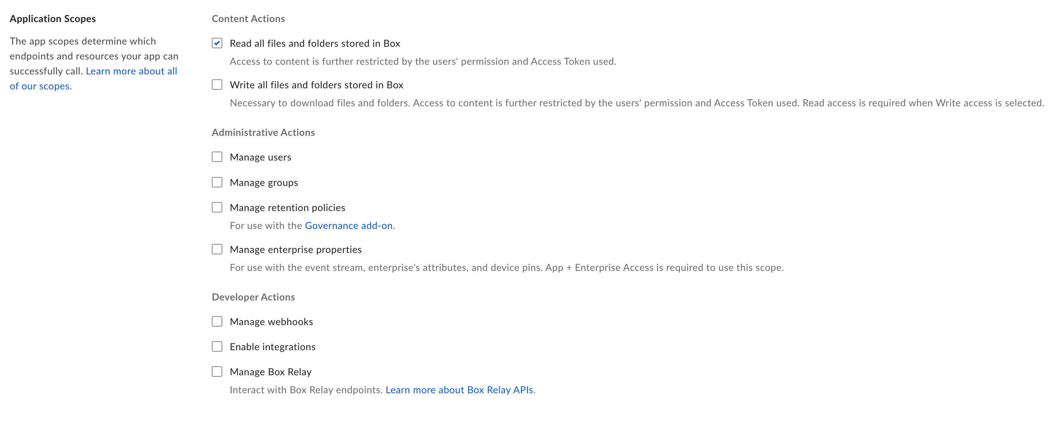Click the Manage users label text
Viewport: 1056px width, 434px height.
pyautogui.click(x=260, y=157)
